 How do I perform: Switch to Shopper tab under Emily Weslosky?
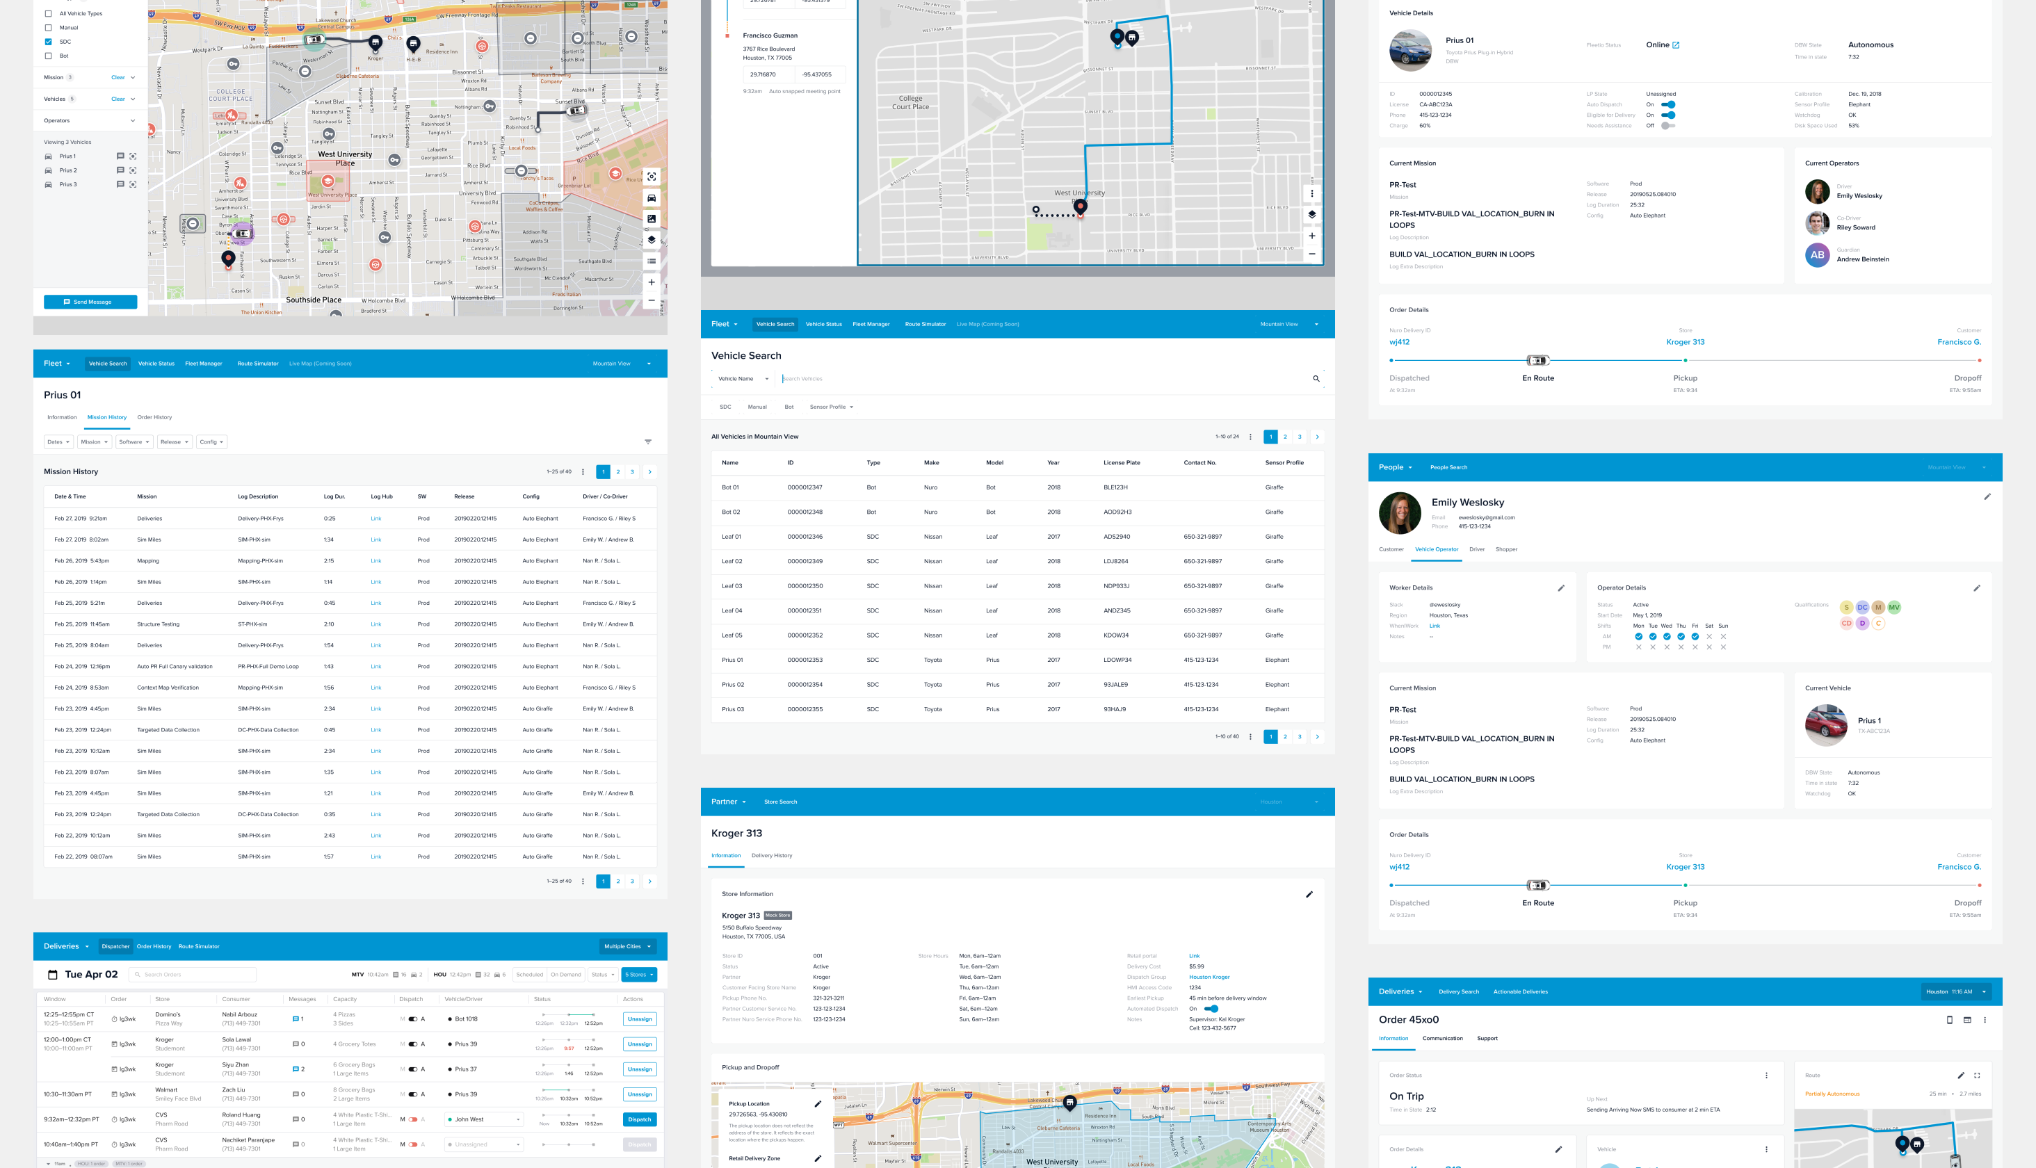pyautogui.click(x=1507, y=549)
